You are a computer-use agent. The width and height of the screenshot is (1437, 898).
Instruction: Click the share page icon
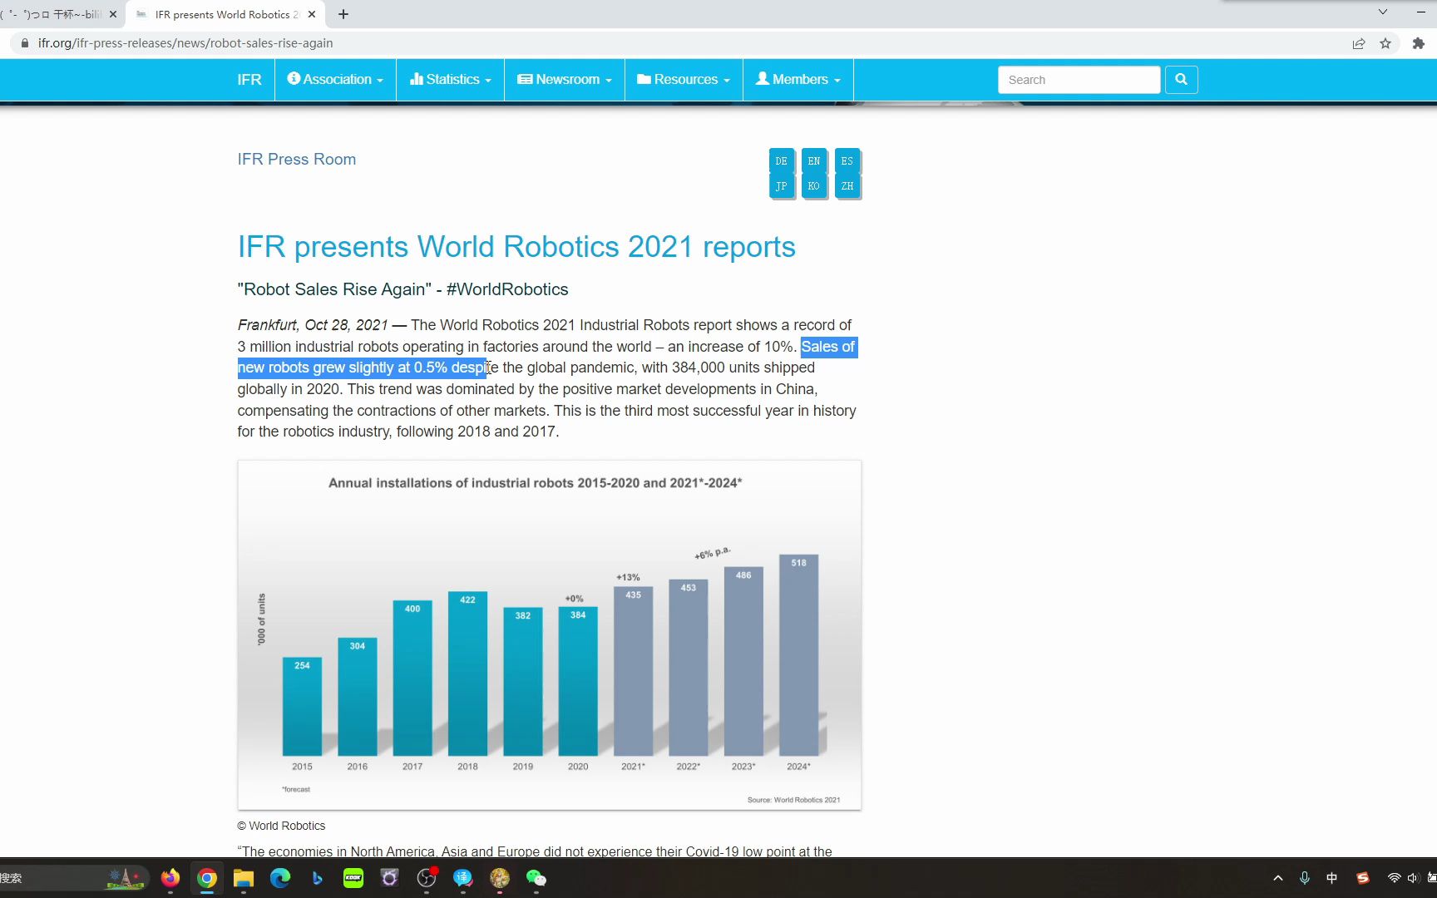pos(1359,43)
